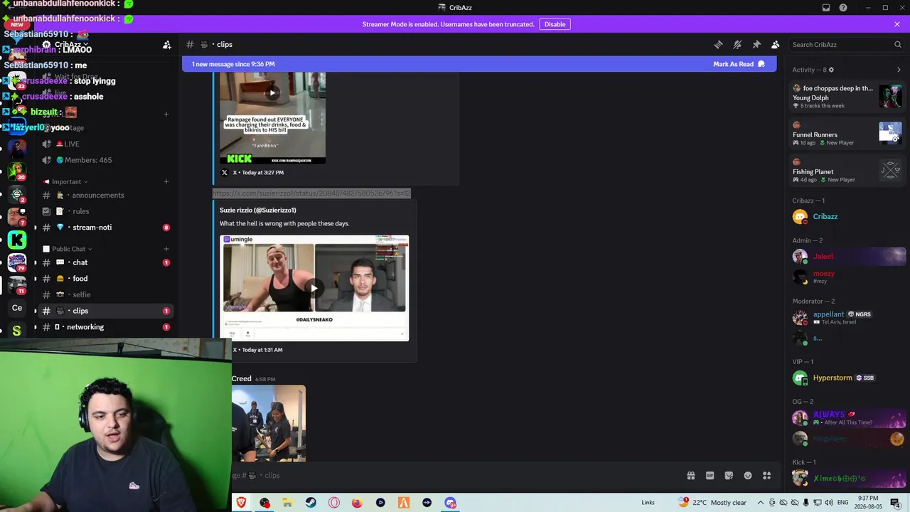Open the GIF picker
Image resolution: width=910 pixels, height=512 pixels.
(710, 476)
